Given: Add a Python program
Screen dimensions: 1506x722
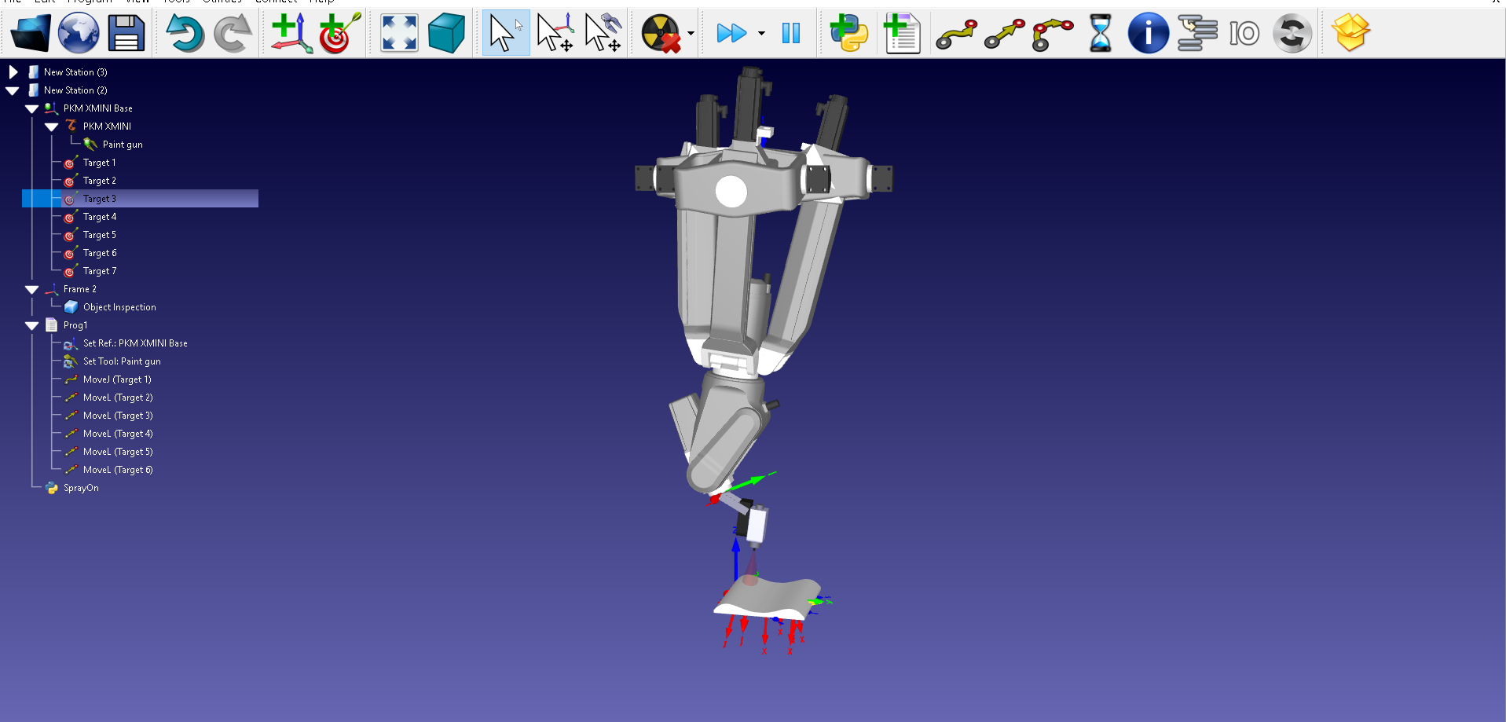Looking at the screenshot, I should [848, 33].
